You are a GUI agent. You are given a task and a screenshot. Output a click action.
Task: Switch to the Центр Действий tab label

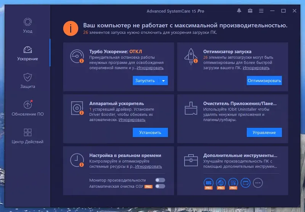(x=27, y=142)
